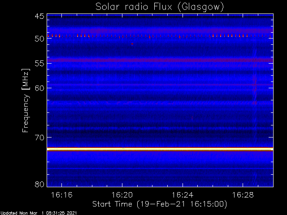Image resolution: width=287 pixels, height=215 pixels.
Task: Click the isolated red dot near 51 MHz
Action: 132,44
